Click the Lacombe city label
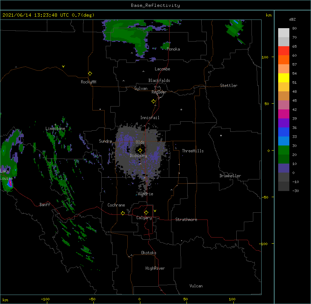The height and width of the screenshot is (304, 311). pos(162,69)
